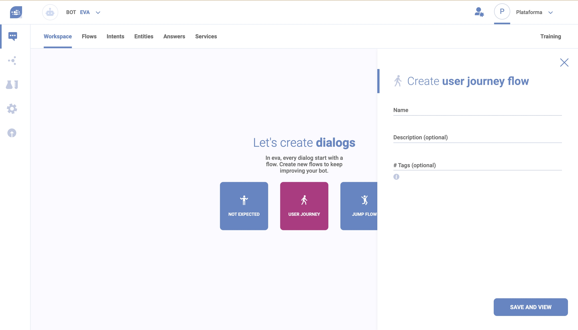
Task: Switch to the Intents tab
Action: tap(115, 36)
